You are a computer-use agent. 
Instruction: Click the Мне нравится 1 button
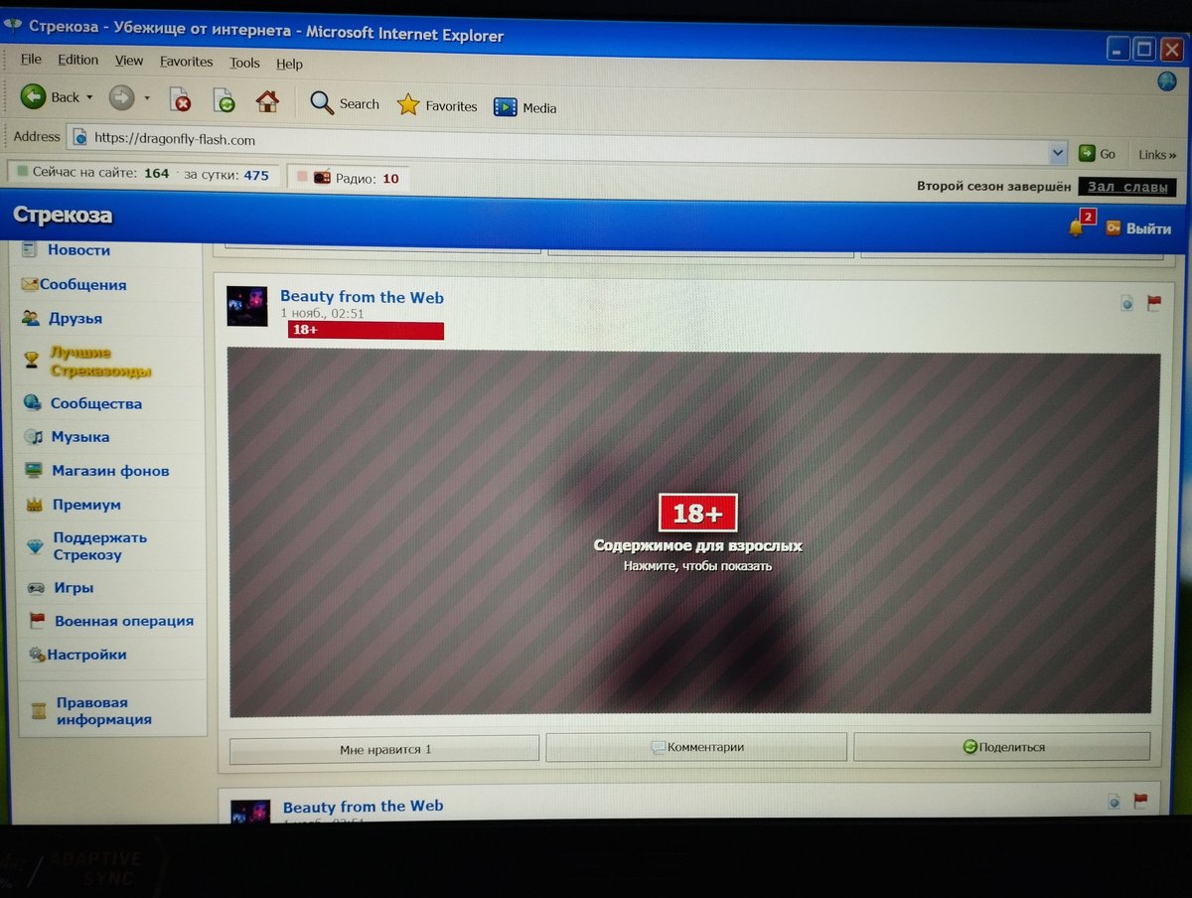pos(384,749)
